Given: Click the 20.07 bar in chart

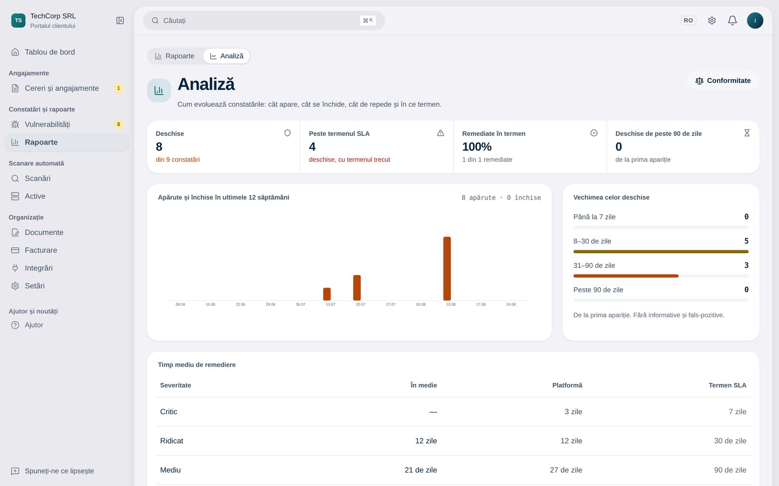Looking at the screenshot, I should (357, 288).
